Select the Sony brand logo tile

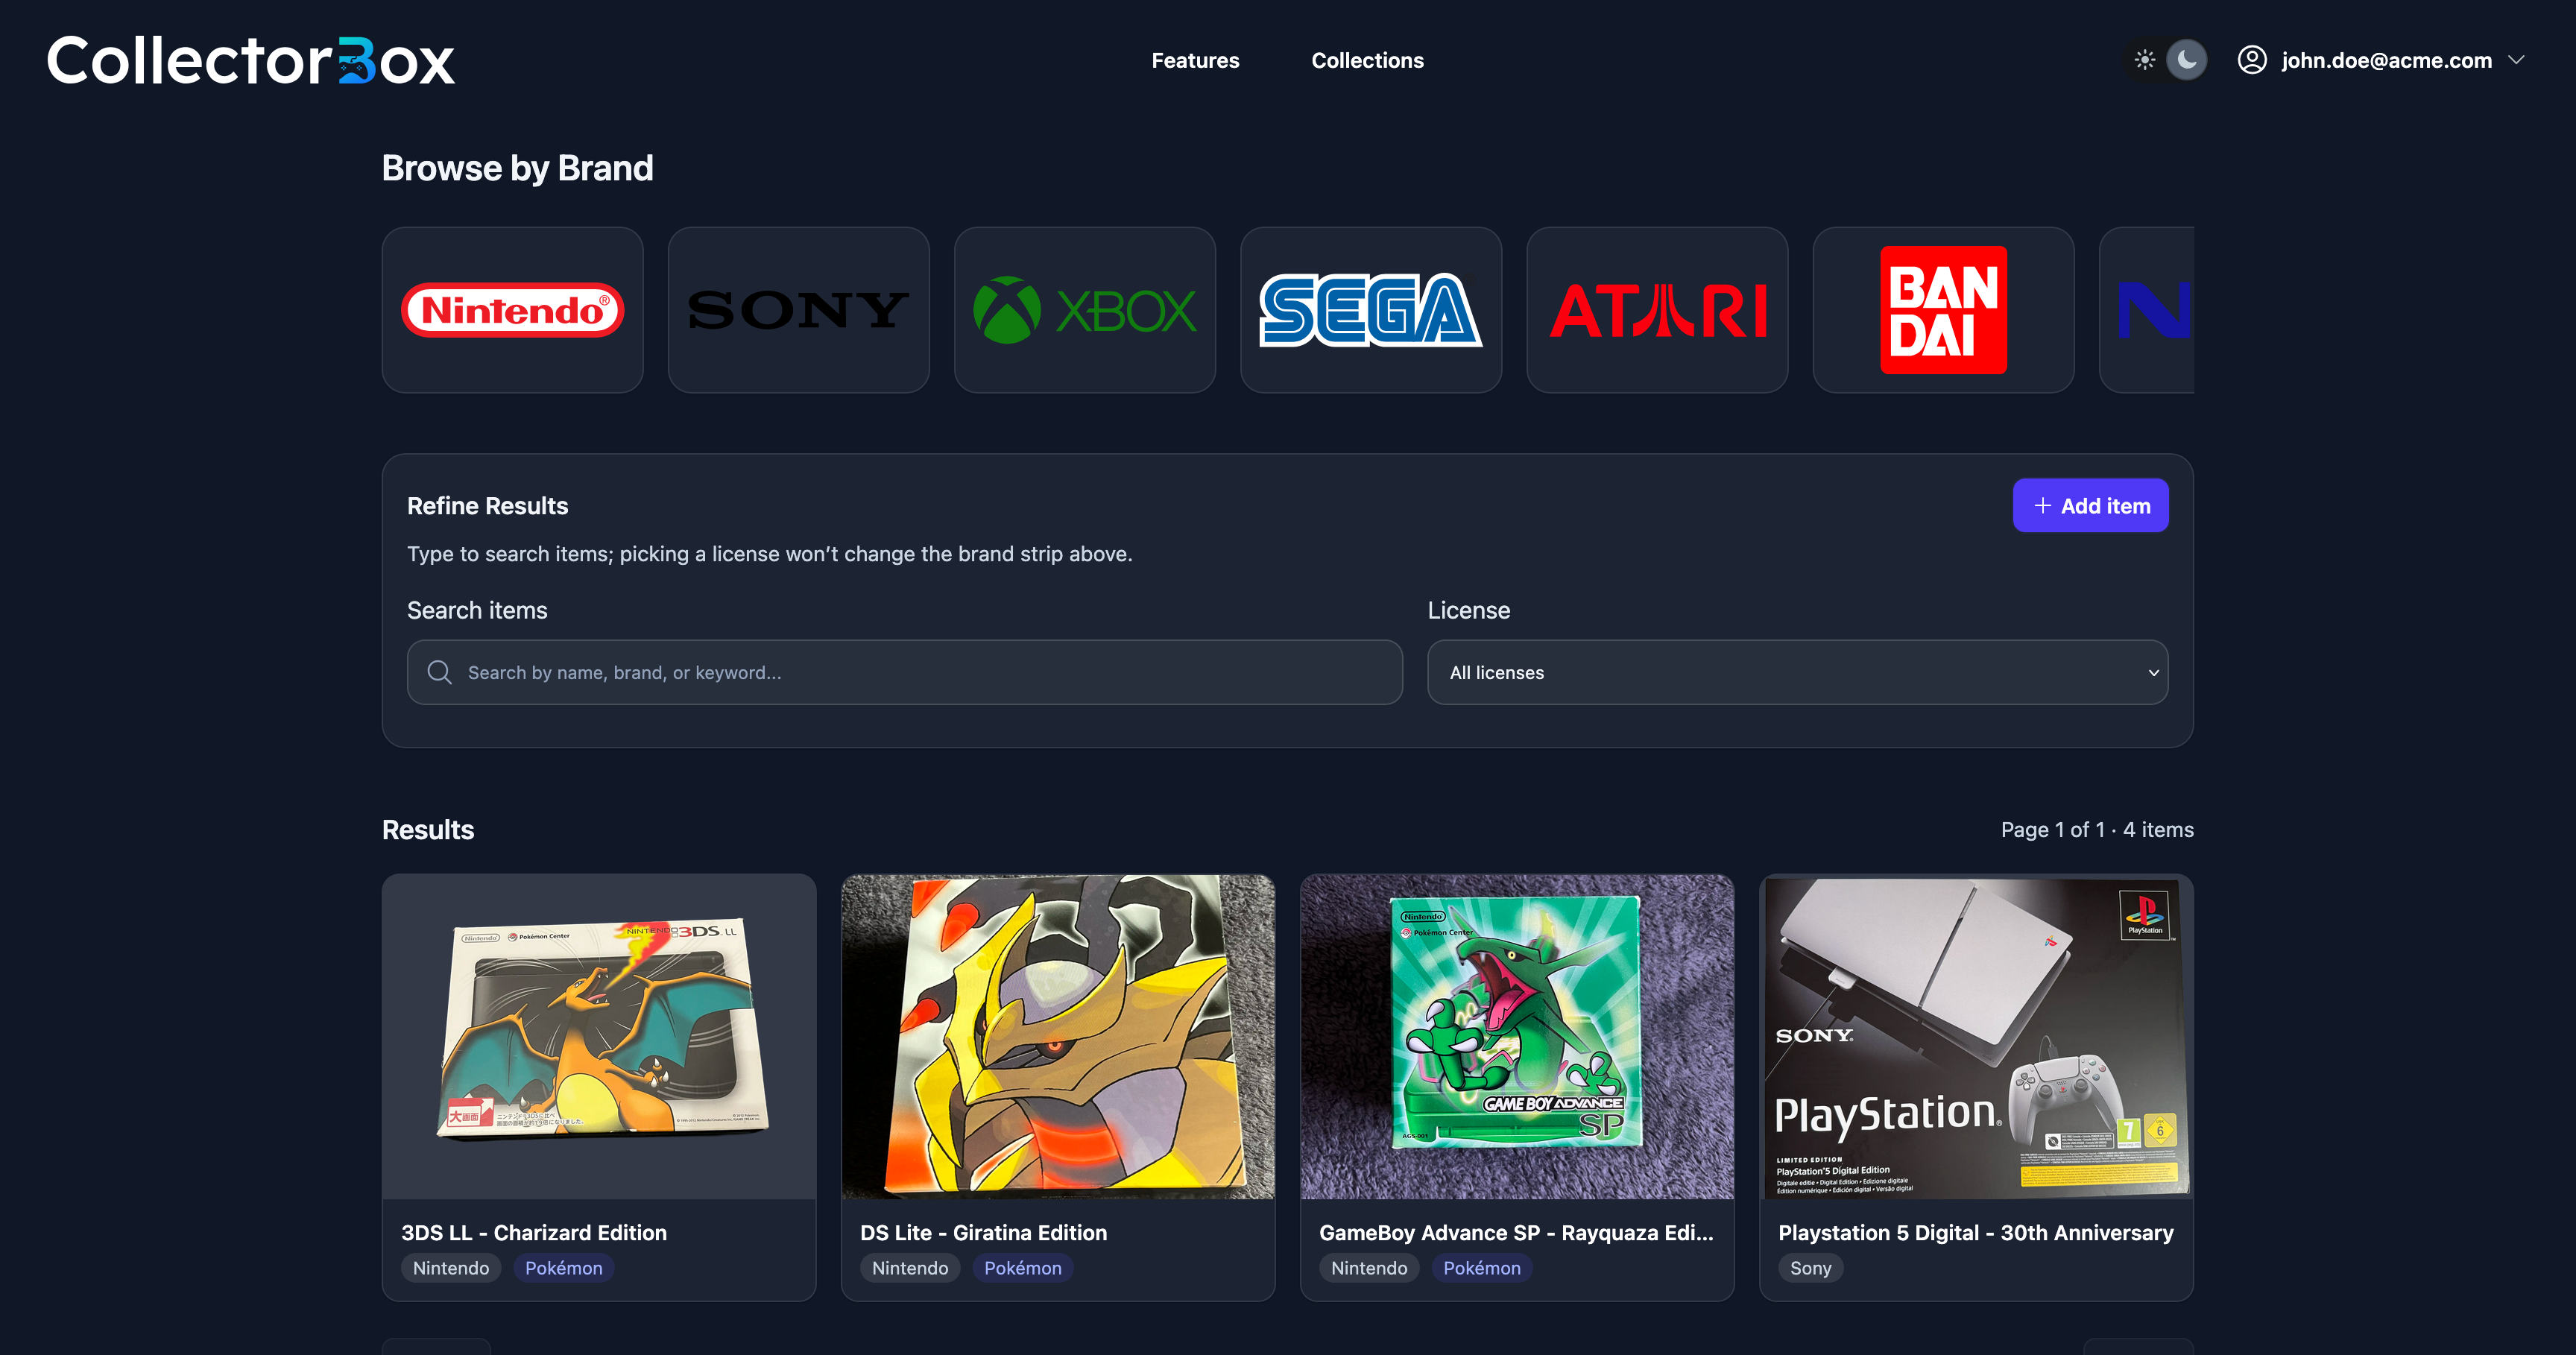coord(798,310)
